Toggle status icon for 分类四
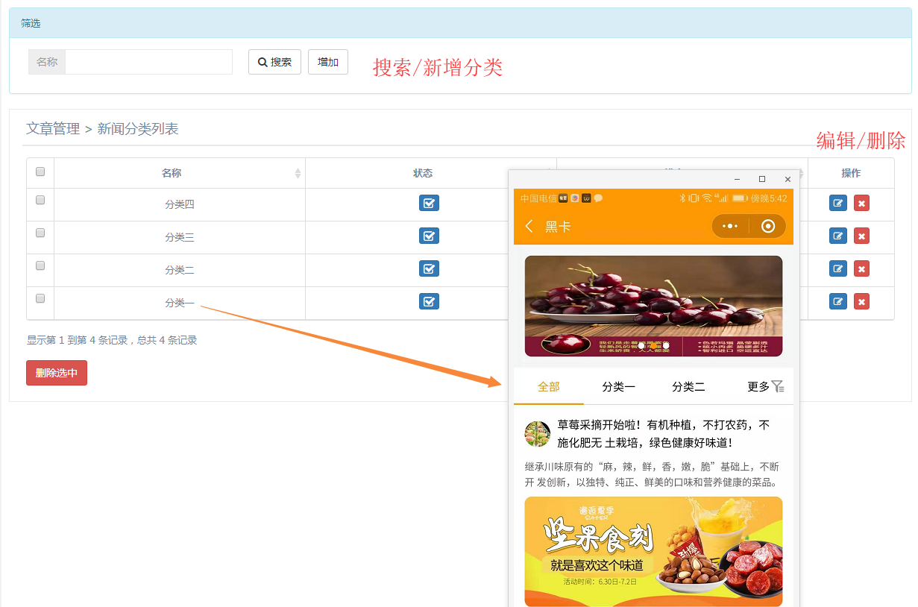918x607 pixels. [x=429, y=204]
